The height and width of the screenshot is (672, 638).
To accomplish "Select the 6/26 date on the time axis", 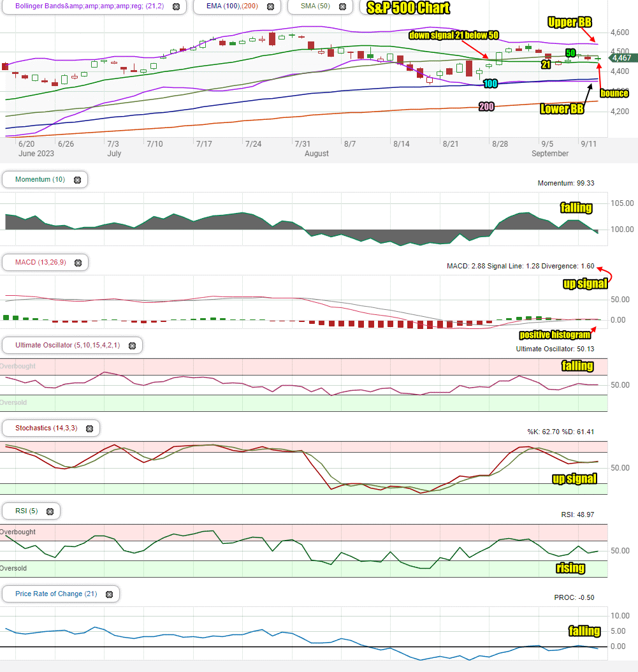I will point(66,144).
